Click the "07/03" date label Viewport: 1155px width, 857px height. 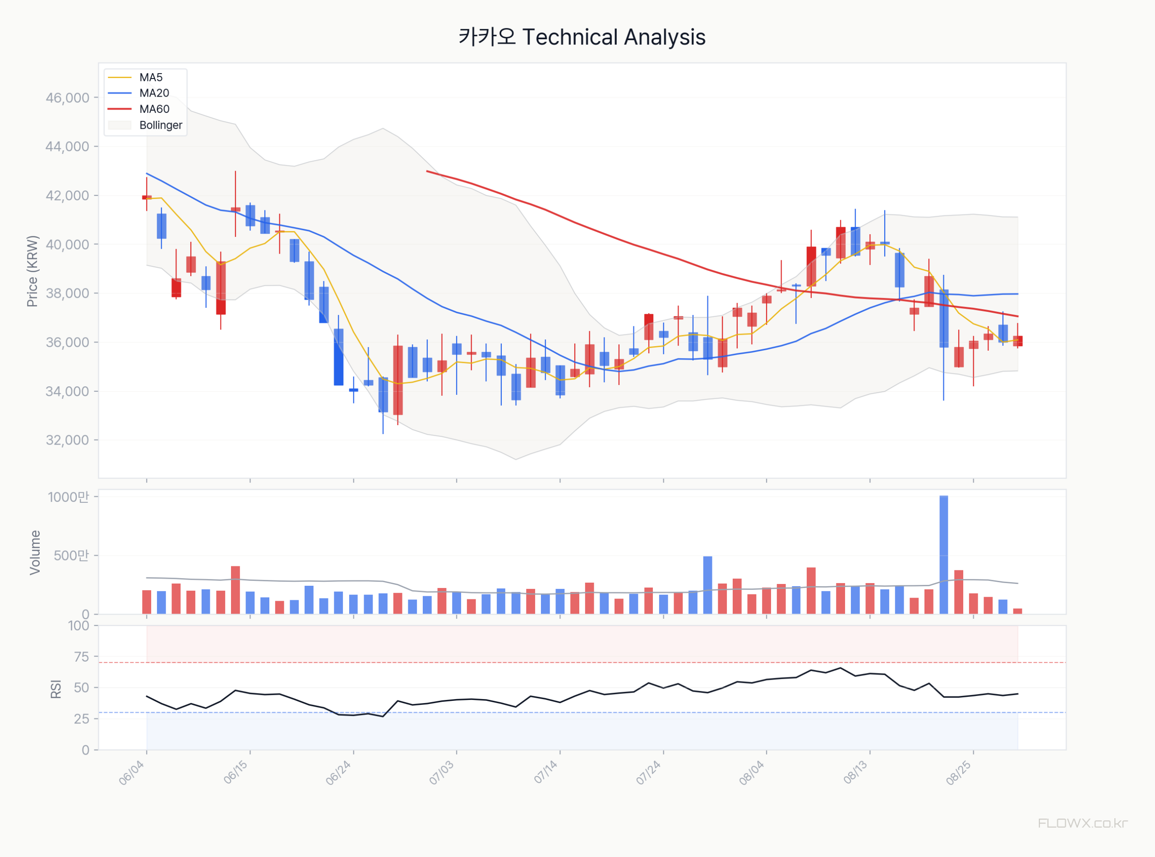click(x=442, y=773)
